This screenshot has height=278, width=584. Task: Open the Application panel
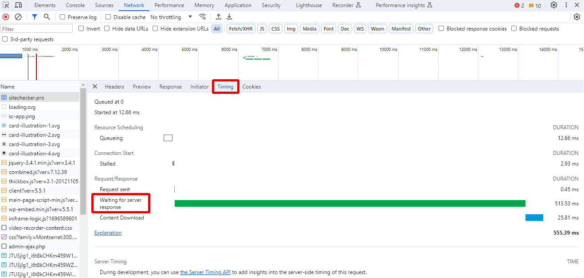pos(238,5)
